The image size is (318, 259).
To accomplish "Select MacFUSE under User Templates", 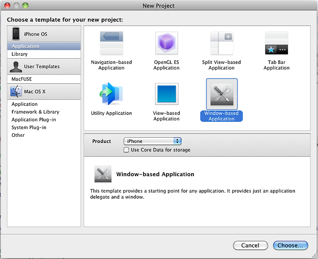I will click(44, 79).
